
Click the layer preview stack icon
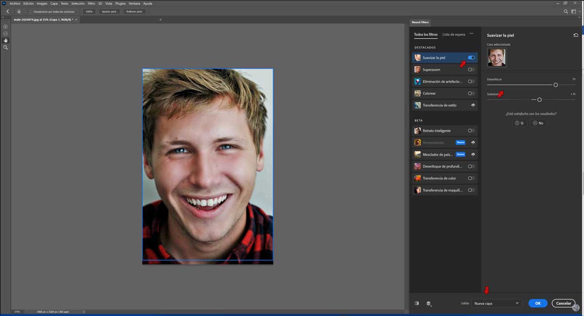coord(429,303)
